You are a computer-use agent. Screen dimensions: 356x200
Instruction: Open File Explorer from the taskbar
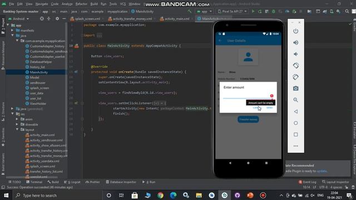199,195
